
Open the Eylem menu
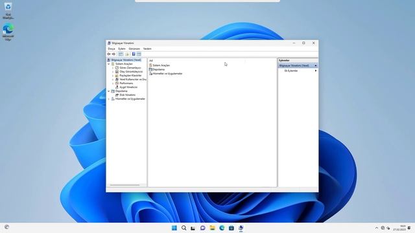[x=122, y=49]
